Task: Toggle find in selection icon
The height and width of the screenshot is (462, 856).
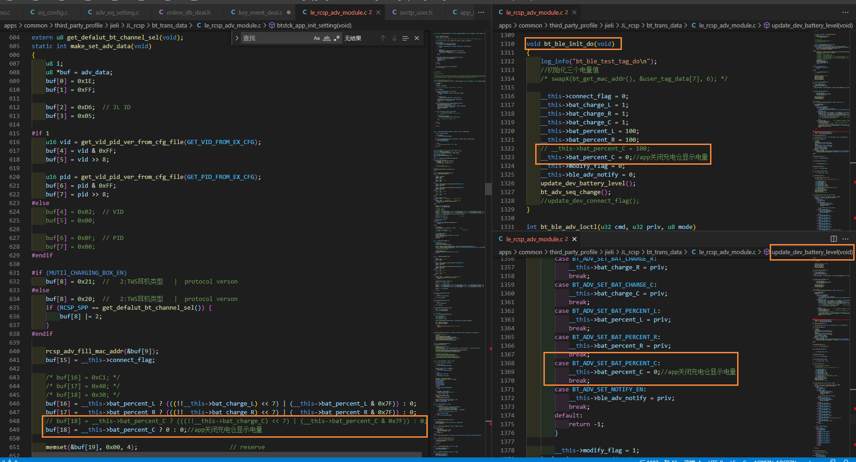Action: (405, 38)
